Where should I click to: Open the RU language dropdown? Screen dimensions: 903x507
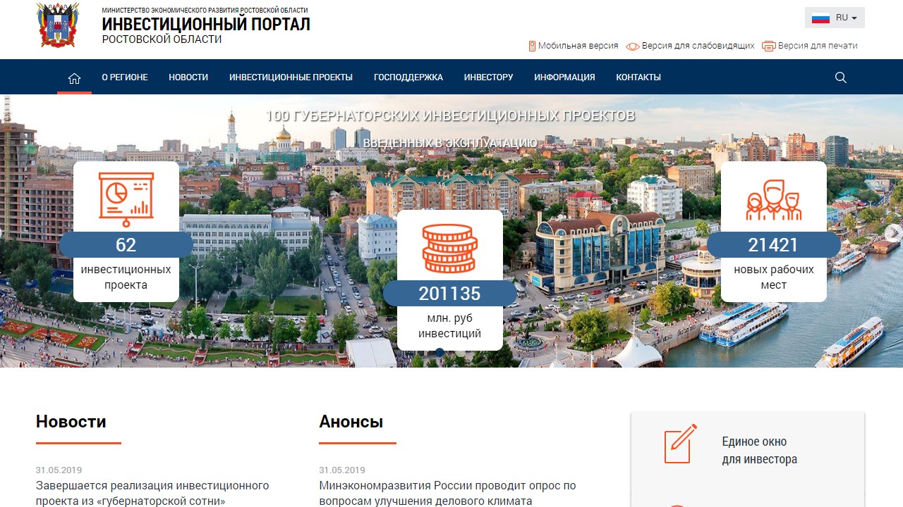(x=835, y=18)
